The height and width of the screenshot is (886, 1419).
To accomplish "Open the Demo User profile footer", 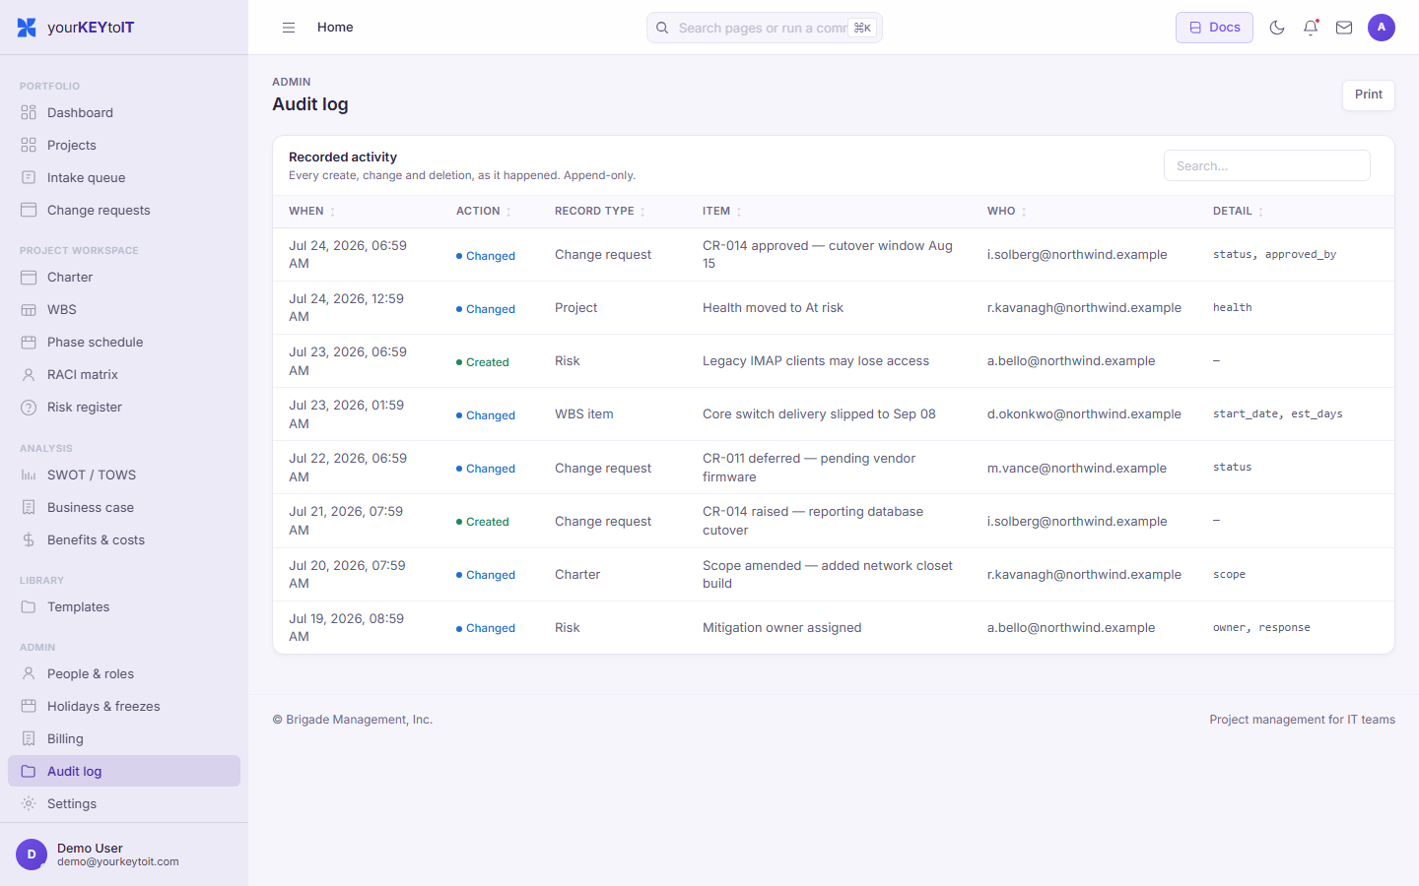I will point(124,854).
